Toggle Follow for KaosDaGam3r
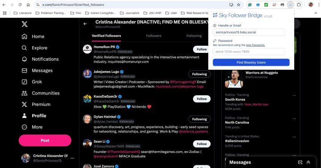This screenshot has height=168, width=321. click(x=202, y=99)
